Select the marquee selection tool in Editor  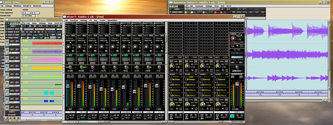24,26
